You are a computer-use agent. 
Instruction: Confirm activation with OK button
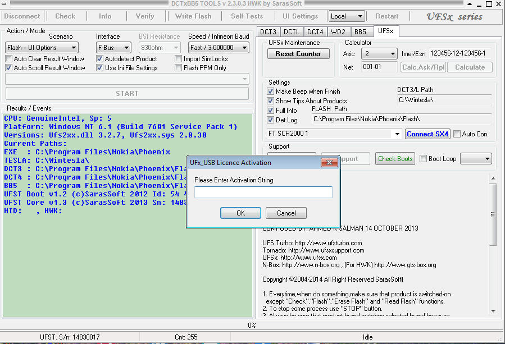(240, 213)
